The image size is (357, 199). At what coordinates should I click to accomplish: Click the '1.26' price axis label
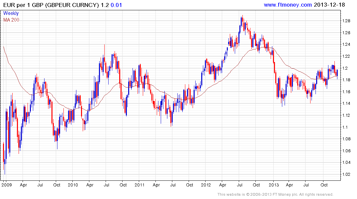(x=346, y=33)
